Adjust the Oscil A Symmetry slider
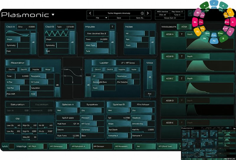The height and width of the screenshot is (160, 236). pyautogui.click(x=18, y=45)
